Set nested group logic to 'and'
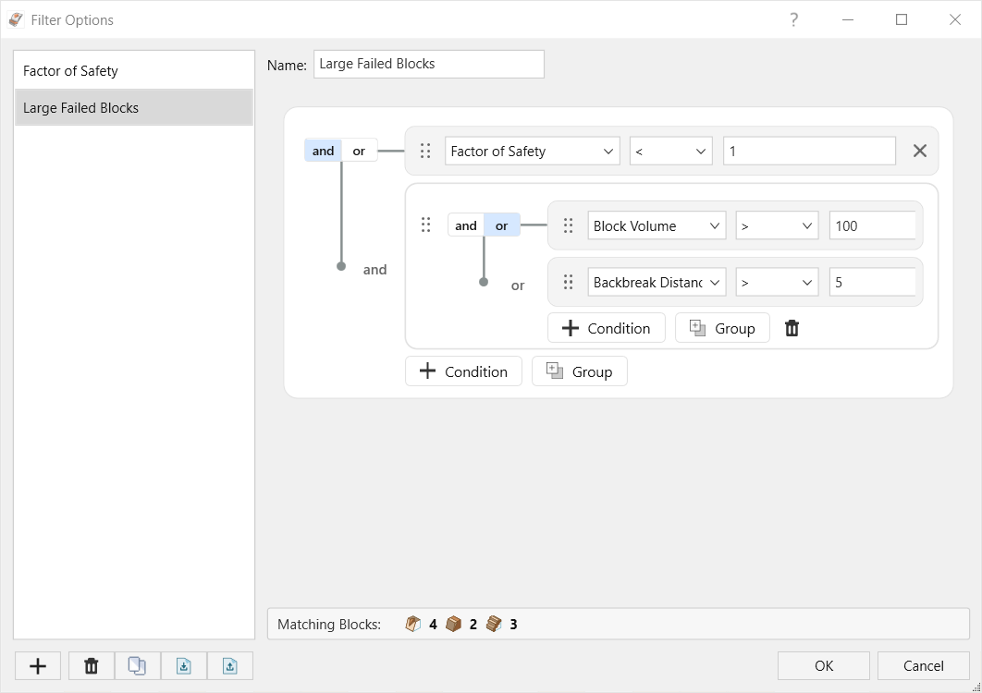This screenshot has width=982, height=693. 466,225
